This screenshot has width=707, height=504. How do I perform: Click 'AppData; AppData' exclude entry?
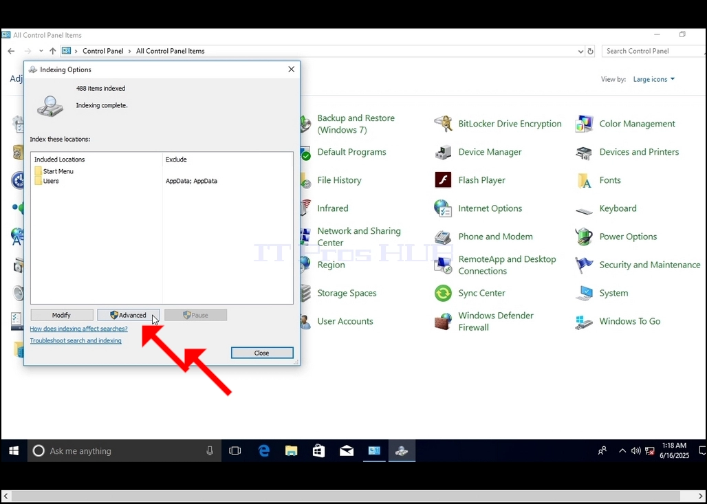pos(192,182)
